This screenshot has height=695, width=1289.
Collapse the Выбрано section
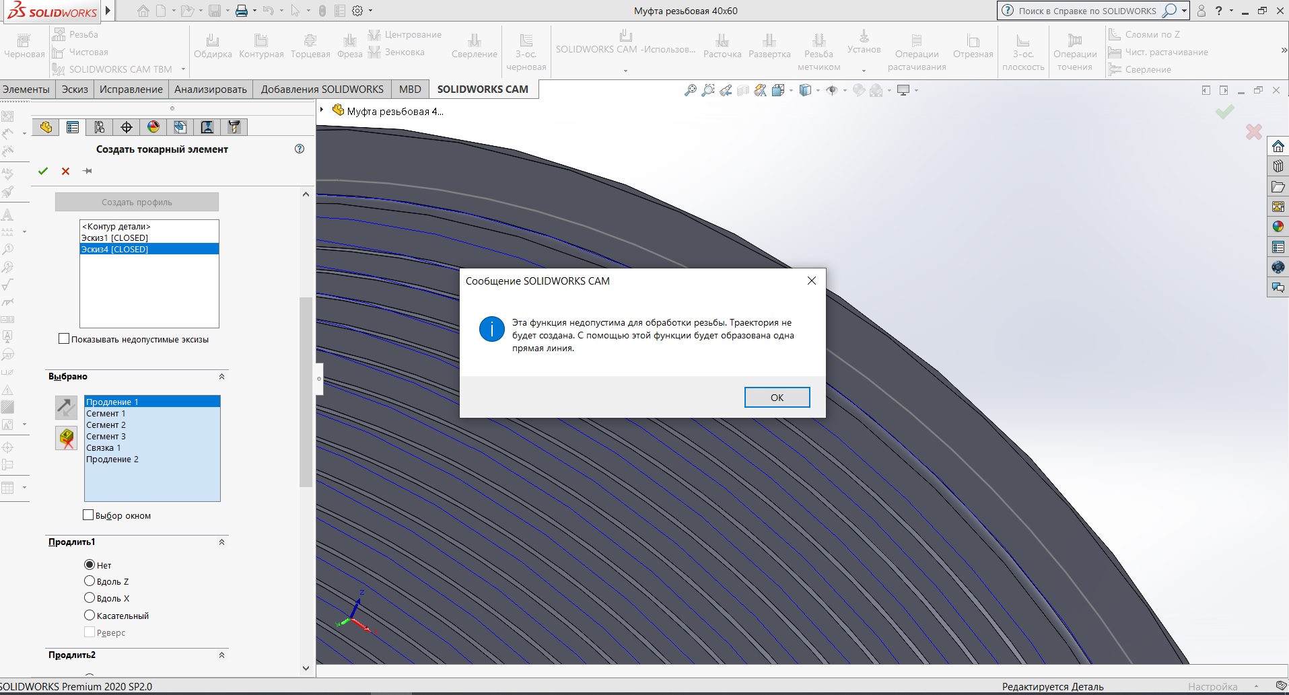221,377
